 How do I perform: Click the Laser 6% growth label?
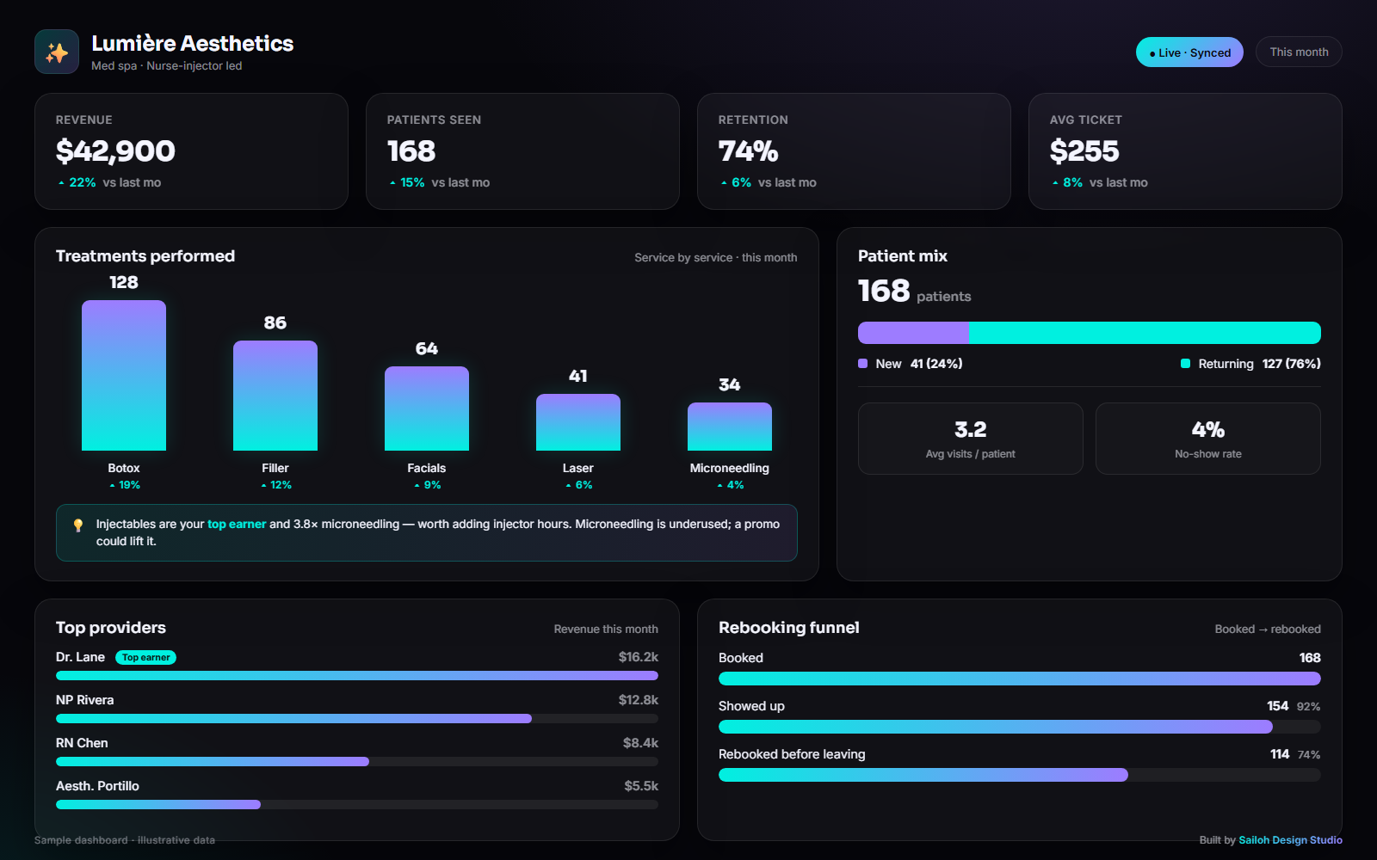(578, 485)
